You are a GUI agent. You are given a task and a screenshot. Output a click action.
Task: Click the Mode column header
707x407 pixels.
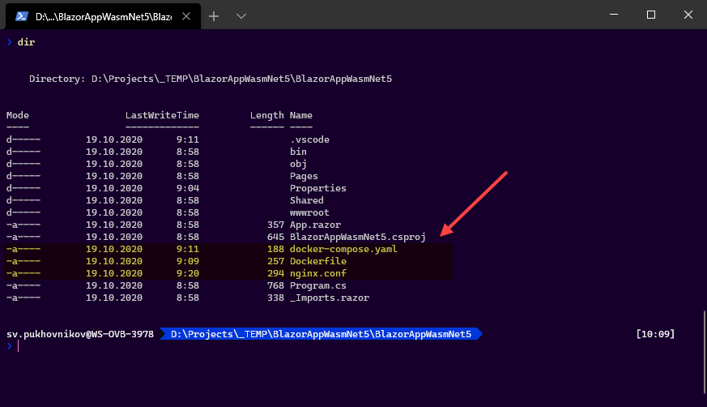[18, 115]
